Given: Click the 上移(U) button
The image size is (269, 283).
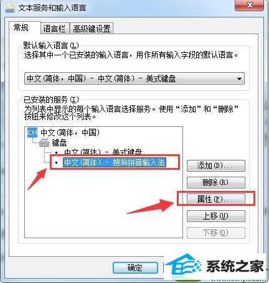Looking at the screenshot, I should (x=216, y=216).
